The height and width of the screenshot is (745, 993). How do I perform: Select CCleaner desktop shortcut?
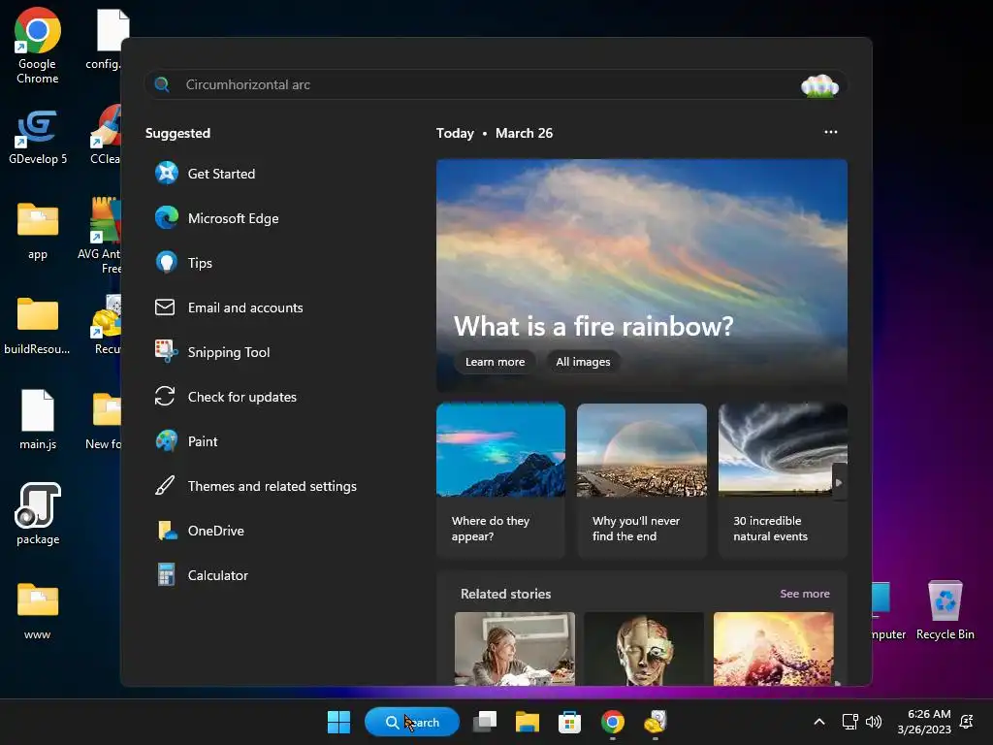click(x=106, y=134)
